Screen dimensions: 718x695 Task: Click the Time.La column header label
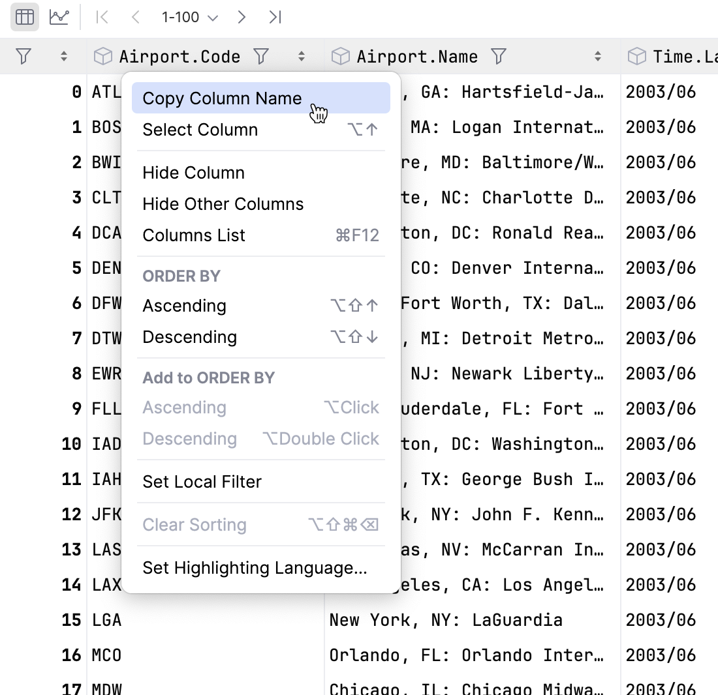point(685,57)
